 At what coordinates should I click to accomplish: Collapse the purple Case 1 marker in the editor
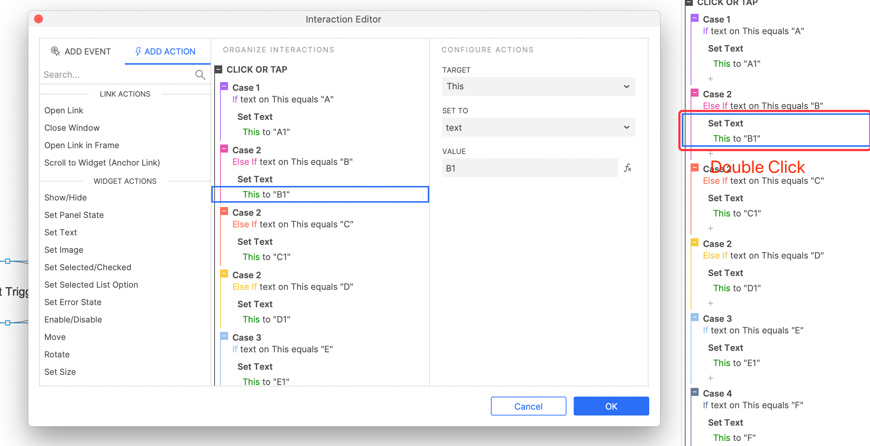click(224, 86)
